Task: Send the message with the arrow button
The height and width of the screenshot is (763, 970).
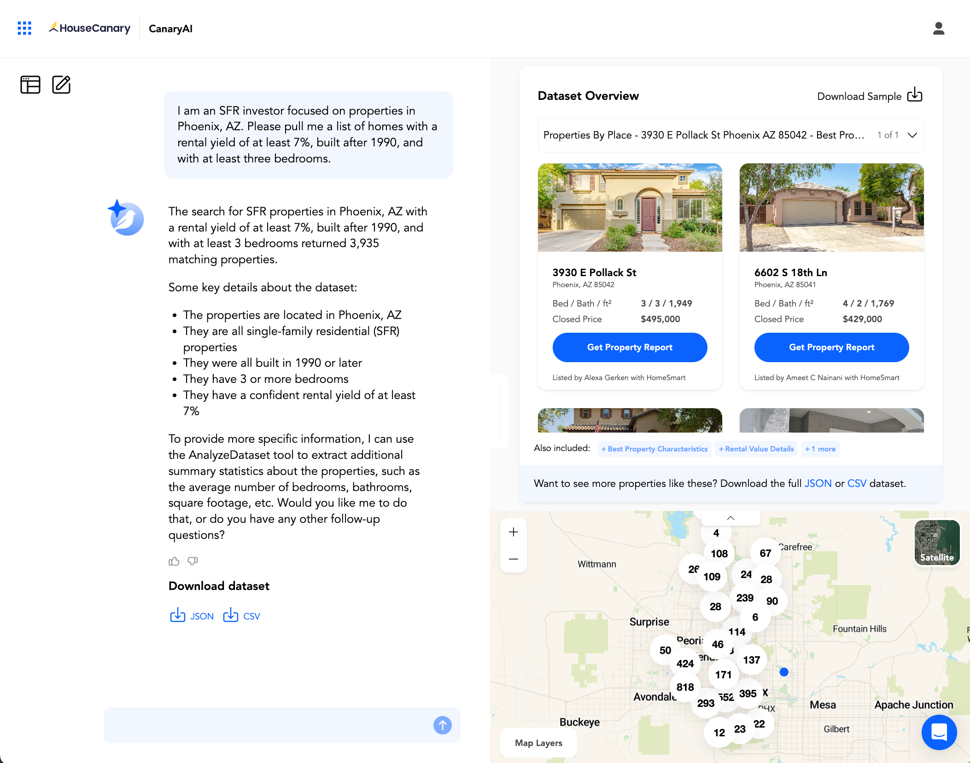Action: [x=442, y=725]
